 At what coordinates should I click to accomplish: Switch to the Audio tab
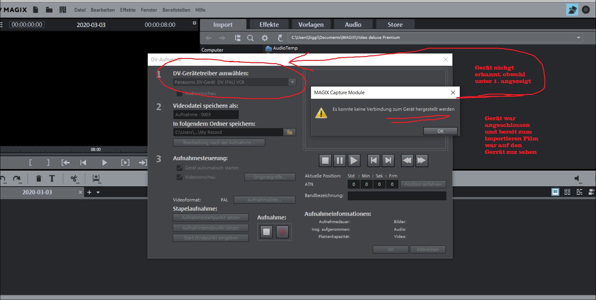click(353, 25)
